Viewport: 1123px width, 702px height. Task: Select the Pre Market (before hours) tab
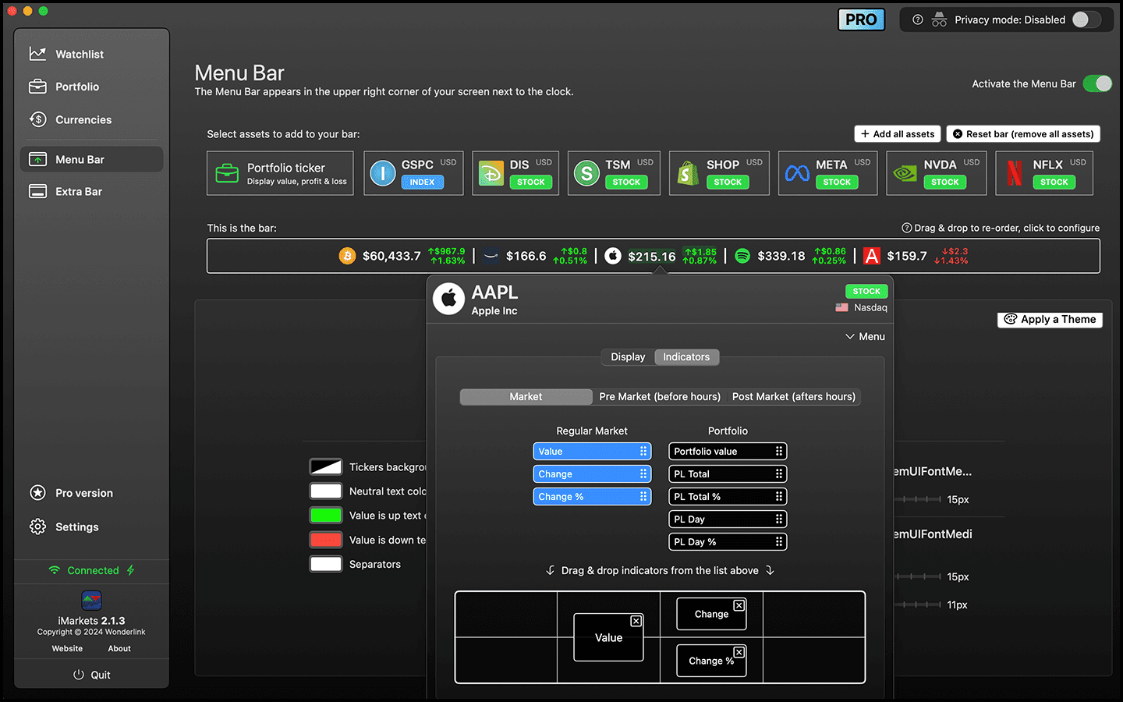pos(659,397)
